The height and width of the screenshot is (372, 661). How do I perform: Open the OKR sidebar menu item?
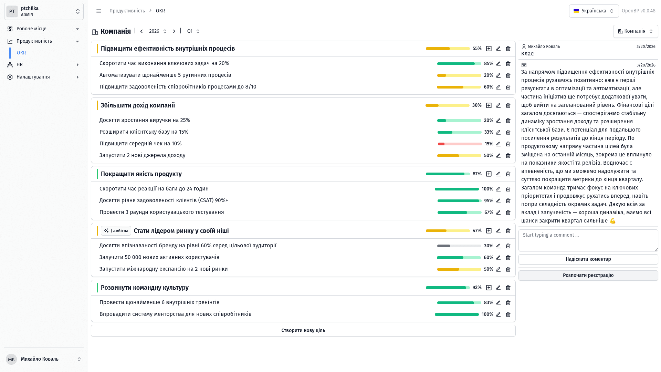click(x=21, y=53)
